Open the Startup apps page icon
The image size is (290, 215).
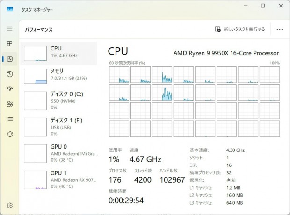(x=9, y=89)
